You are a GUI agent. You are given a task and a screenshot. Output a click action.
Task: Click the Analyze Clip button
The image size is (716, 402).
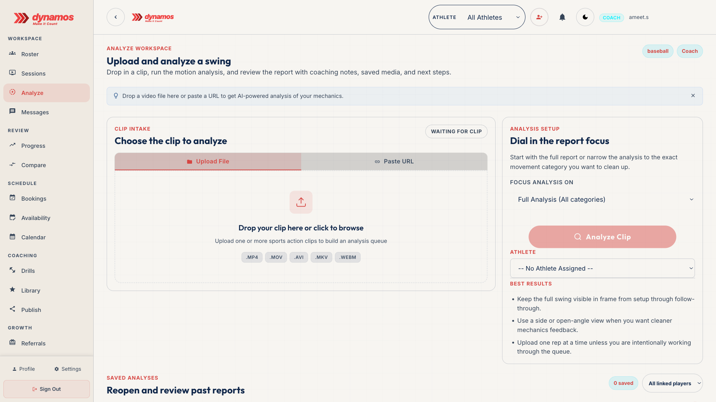click(x=602, y=237)
